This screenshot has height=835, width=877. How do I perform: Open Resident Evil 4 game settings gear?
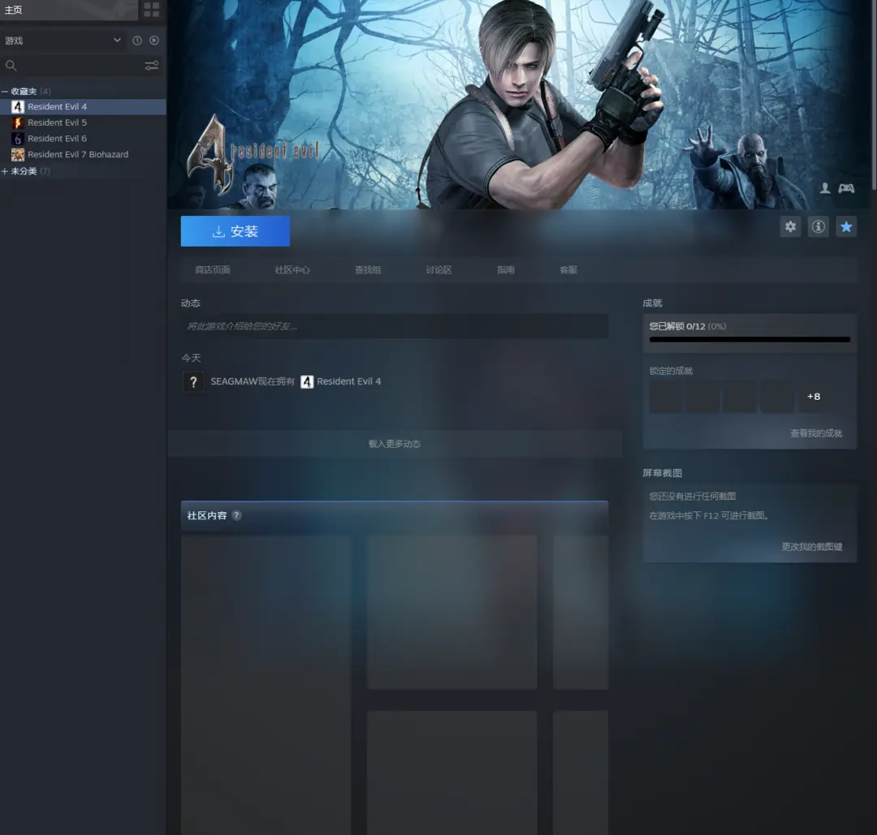click(x=790, y=226)
